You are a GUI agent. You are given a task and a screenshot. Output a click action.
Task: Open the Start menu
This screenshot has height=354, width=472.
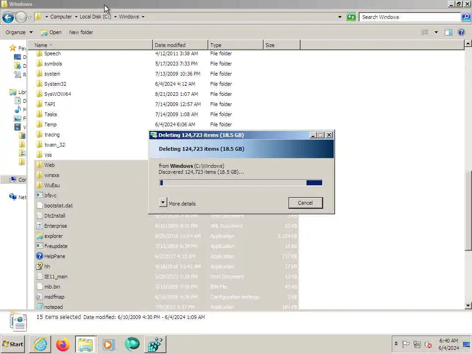(x=12, y=344)
